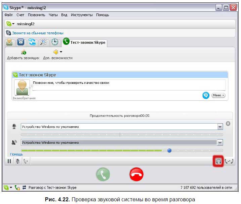Screen dimensions: 241x204
Task: Open the chat bubble icon beside Меню
Action: (206, 95)
